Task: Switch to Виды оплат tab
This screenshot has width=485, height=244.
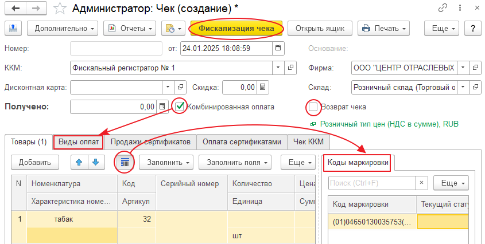Action: coord(79,142)
